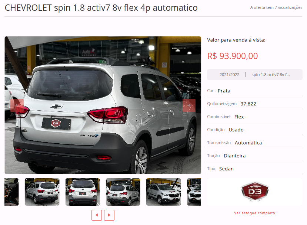This screenshot has height=225, width=307.
Task: Select the partially visible front view thumbnail
Action: pyautogui.click(x=194, y=192)
